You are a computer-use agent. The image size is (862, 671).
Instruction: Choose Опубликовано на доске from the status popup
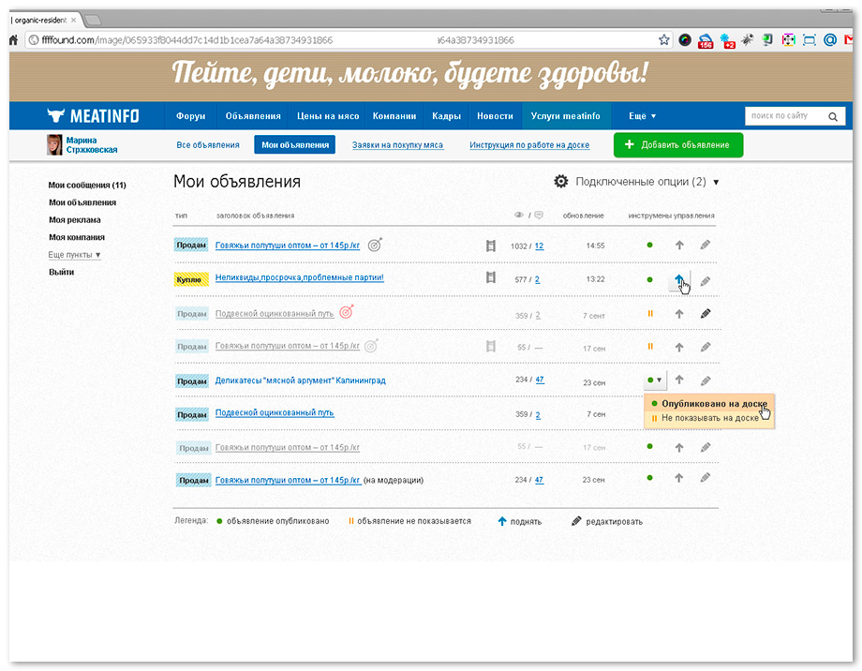click(x=709, y=403)
